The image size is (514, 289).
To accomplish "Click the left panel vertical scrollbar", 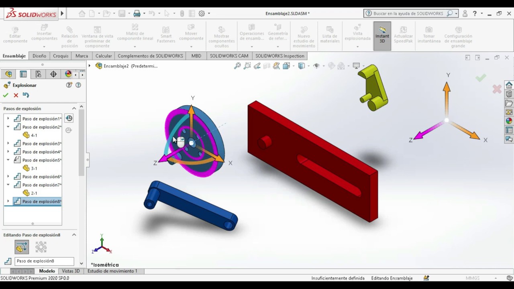I will tap(82, 142).
